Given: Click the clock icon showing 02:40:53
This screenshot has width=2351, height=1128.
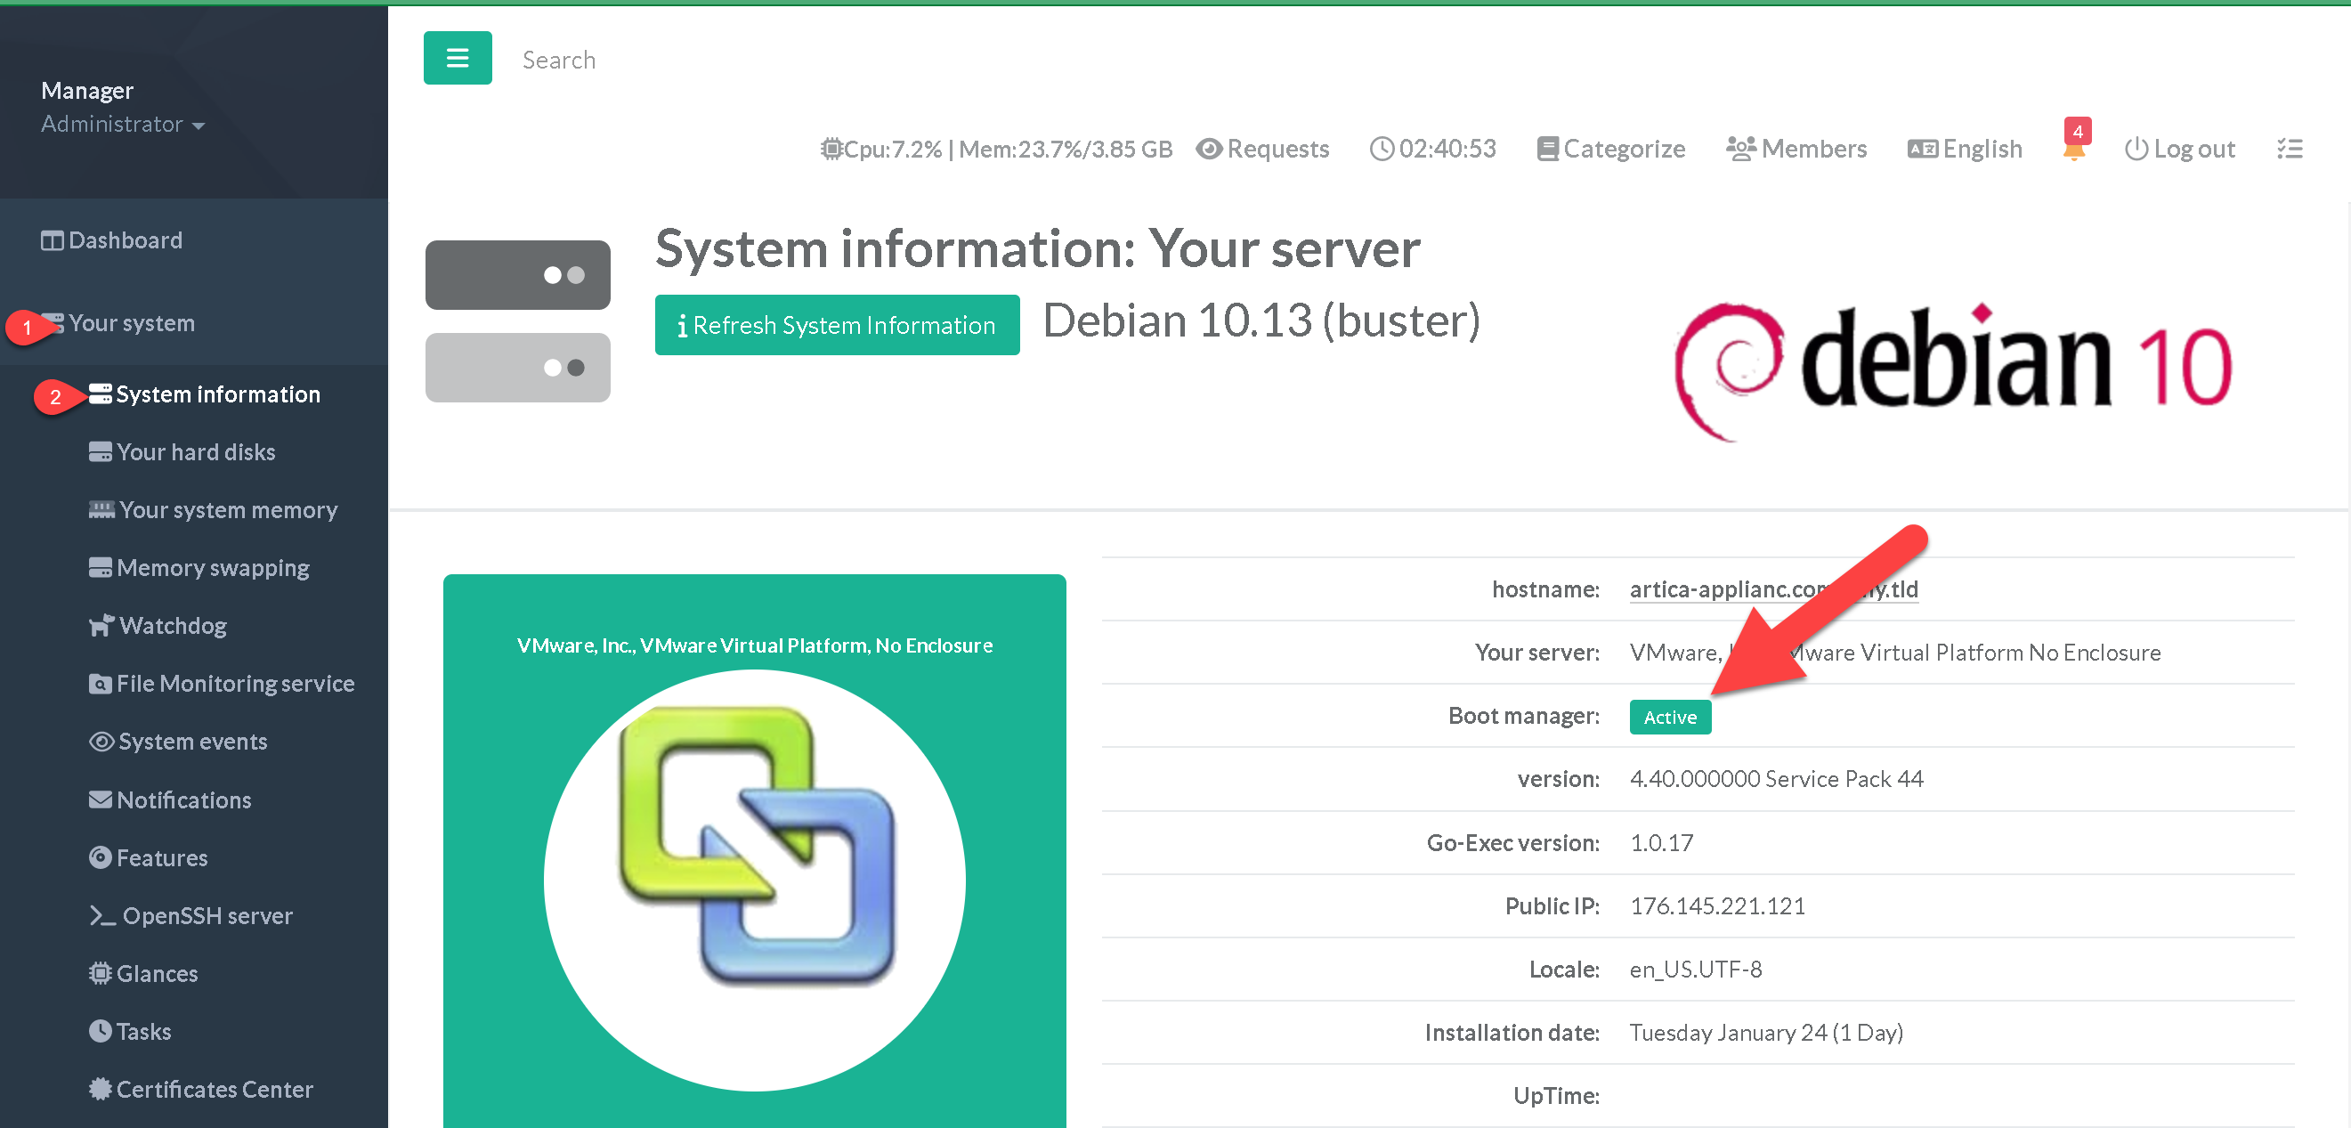Looking at the screenshot, I should pyautogui.click(x=1382, y=149).
